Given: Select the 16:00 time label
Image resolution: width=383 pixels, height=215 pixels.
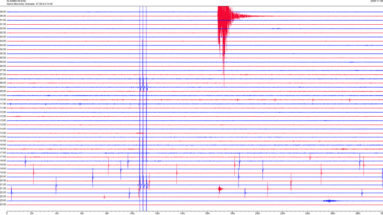Looking at the screenshot, I should [3, 145].
